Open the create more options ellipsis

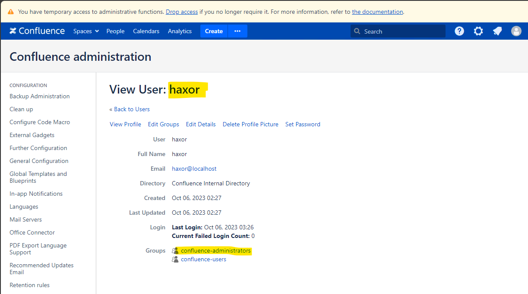tap(237, 31)
